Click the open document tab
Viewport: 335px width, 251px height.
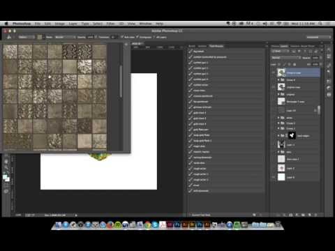coord(137,43)
